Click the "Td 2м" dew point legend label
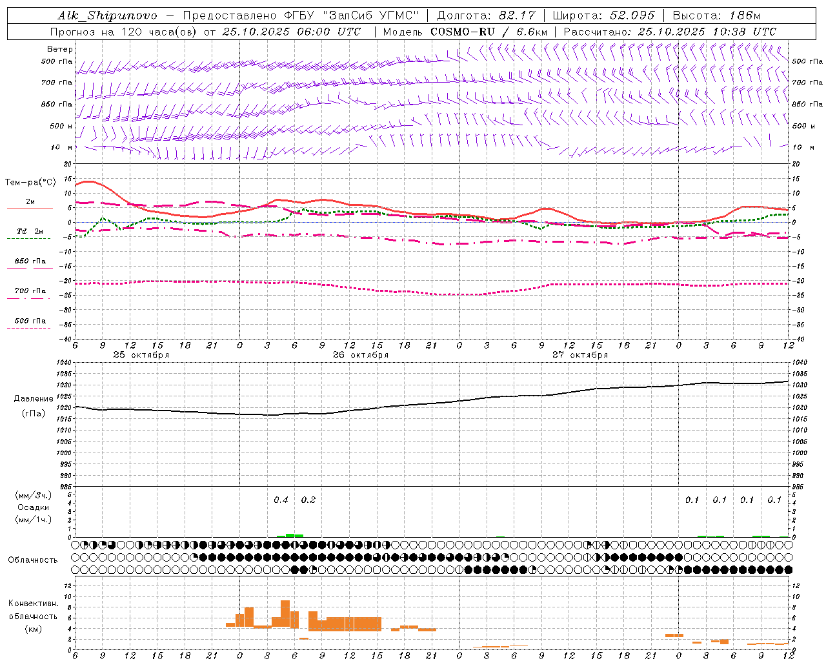Viewport: 826px width, 661px height. click(x=30, y=231)
